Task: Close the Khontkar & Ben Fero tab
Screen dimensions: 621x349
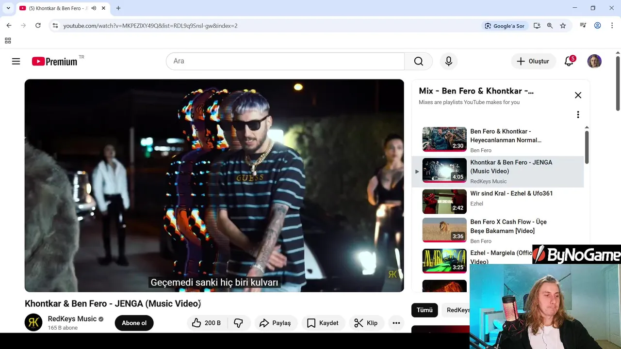Action: point(103,8)
